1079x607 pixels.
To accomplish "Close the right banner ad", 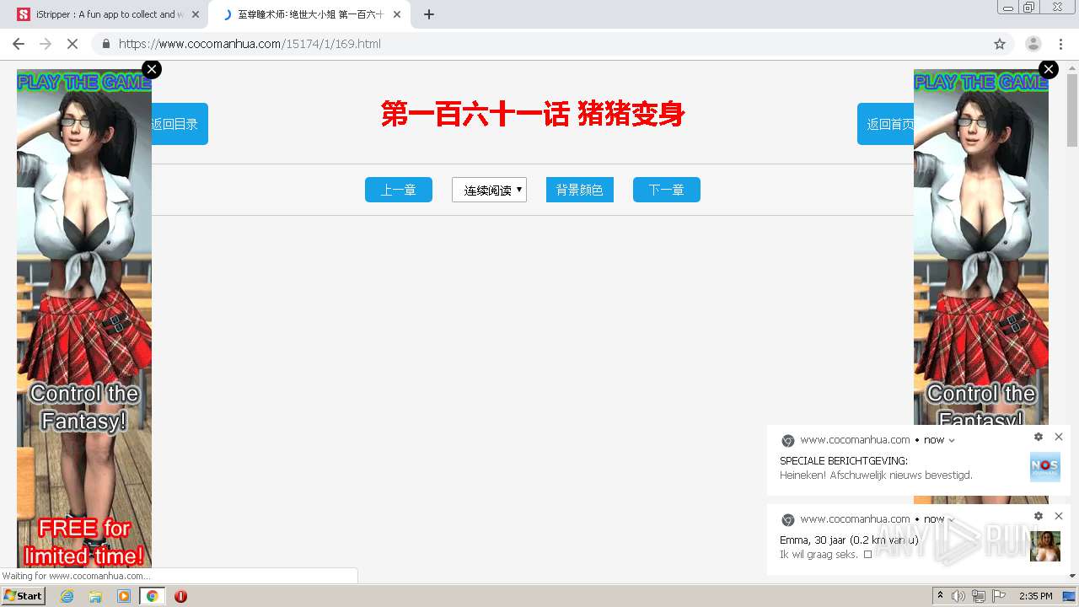I will pyautogui.click(x=1049, y=69).
